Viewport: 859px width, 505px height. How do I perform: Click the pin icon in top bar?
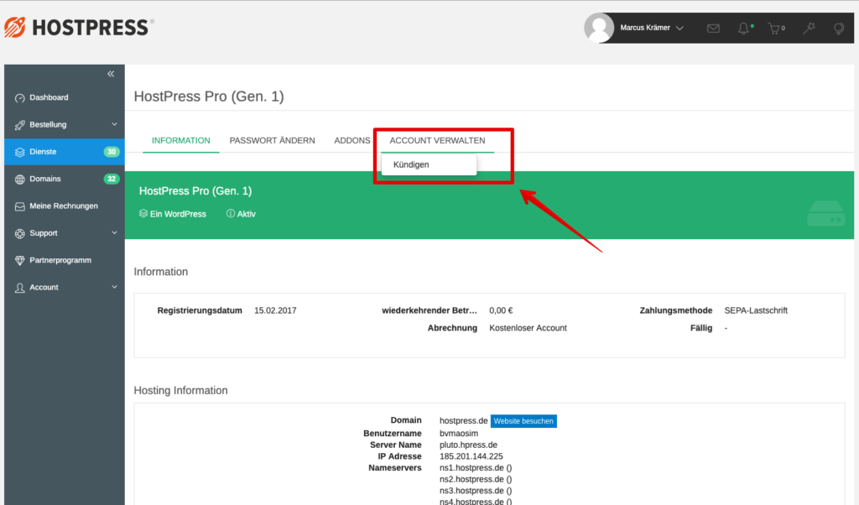(x=809, y=28)
